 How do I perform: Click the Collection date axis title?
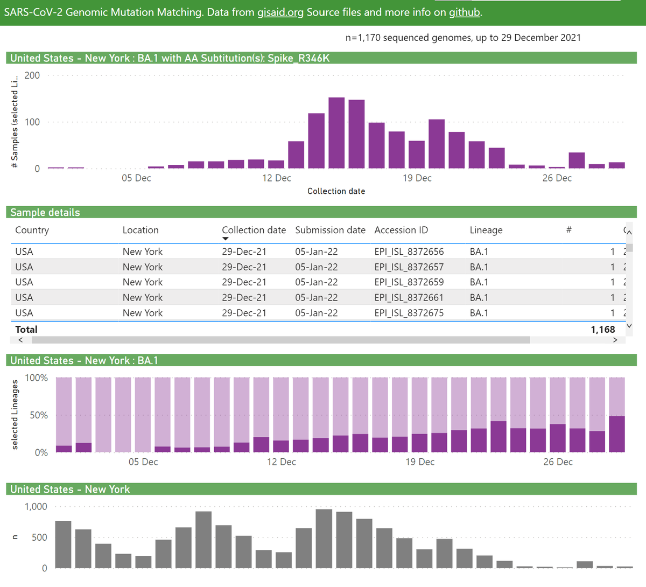pos(336,191)
